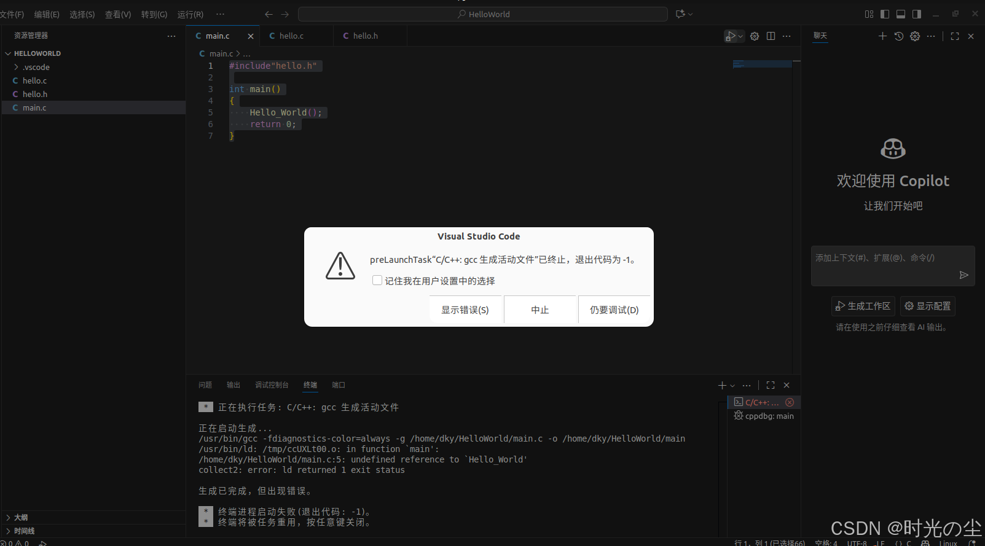The height and width of the screenshot is (546, 985).
Task: Click the 仍要调试(D) dialog button
Action: [614, 310]
